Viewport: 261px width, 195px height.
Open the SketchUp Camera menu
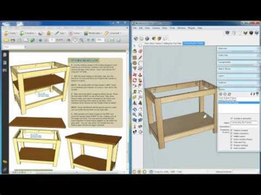[x=156, y=28]
